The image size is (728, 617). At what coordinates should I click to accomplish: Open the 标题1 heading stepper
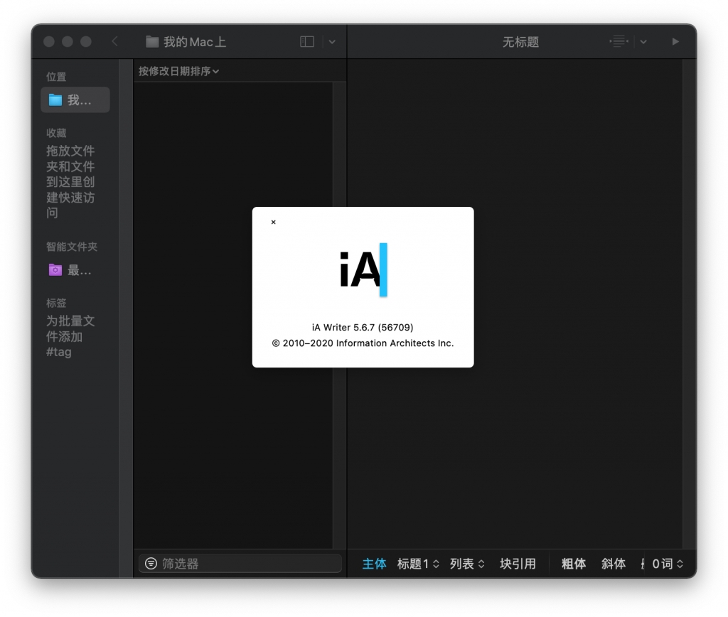[x=418, y=564]
